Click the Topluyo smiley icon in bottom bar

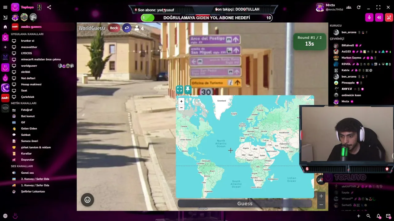[x=15, y=216]
